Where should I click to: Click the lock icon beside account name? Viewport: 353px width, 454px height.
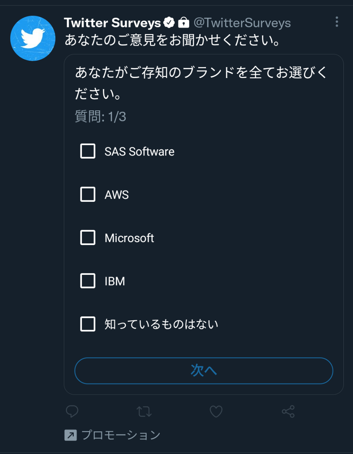183,23
